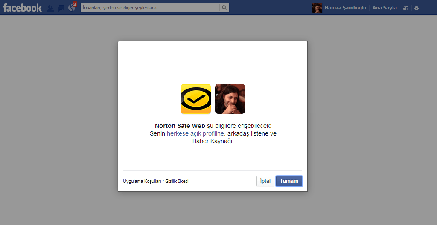Open Hamza Şamlıoğlu profile link
Viewport: 437px width, 225px height.
(x=345, y=8)
